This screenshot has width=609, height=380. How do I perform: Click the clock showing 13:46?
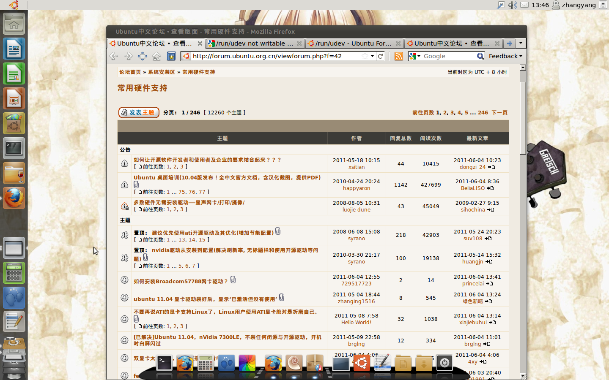(540, 5)
